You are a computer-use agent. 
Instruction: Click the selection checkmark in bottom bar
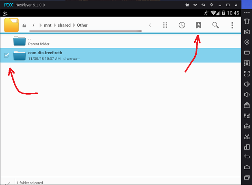[7, 183]
